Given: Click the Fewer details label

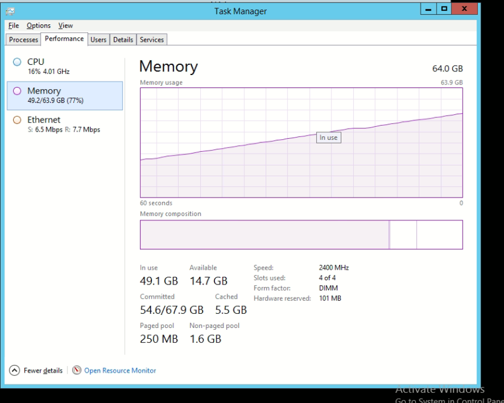Looking at the screenshot, I should [x=43, y=371].
